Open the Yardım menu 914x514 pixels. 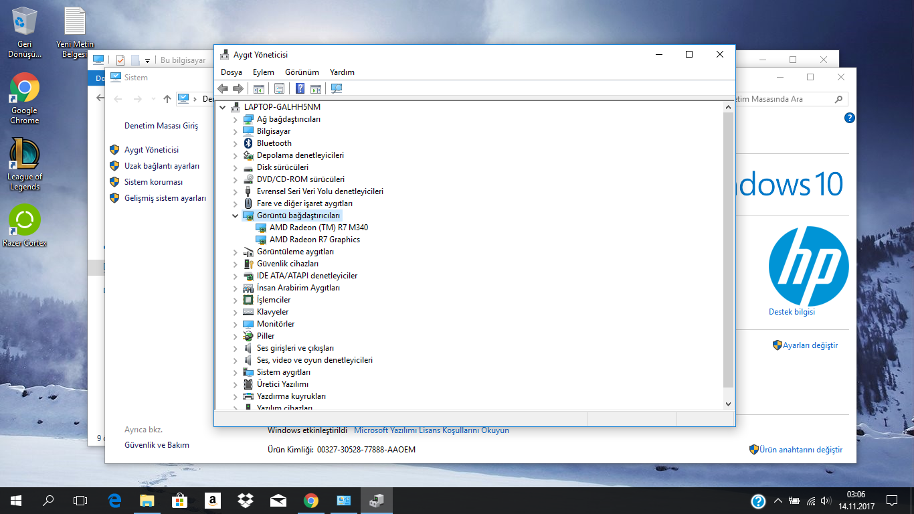pyautogui.click(x=342, y=72)
